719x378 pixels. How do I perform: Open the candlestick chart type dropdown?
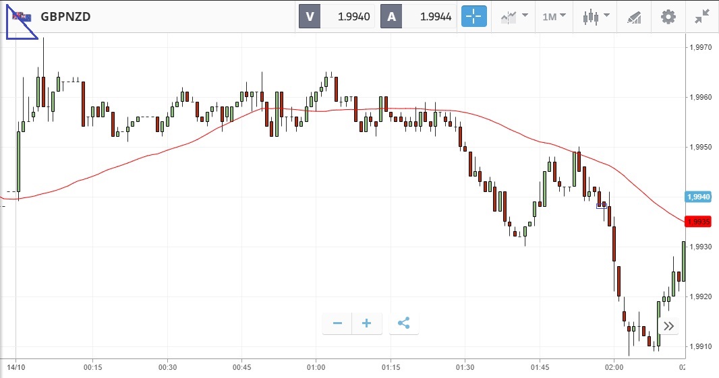[596, 17]
